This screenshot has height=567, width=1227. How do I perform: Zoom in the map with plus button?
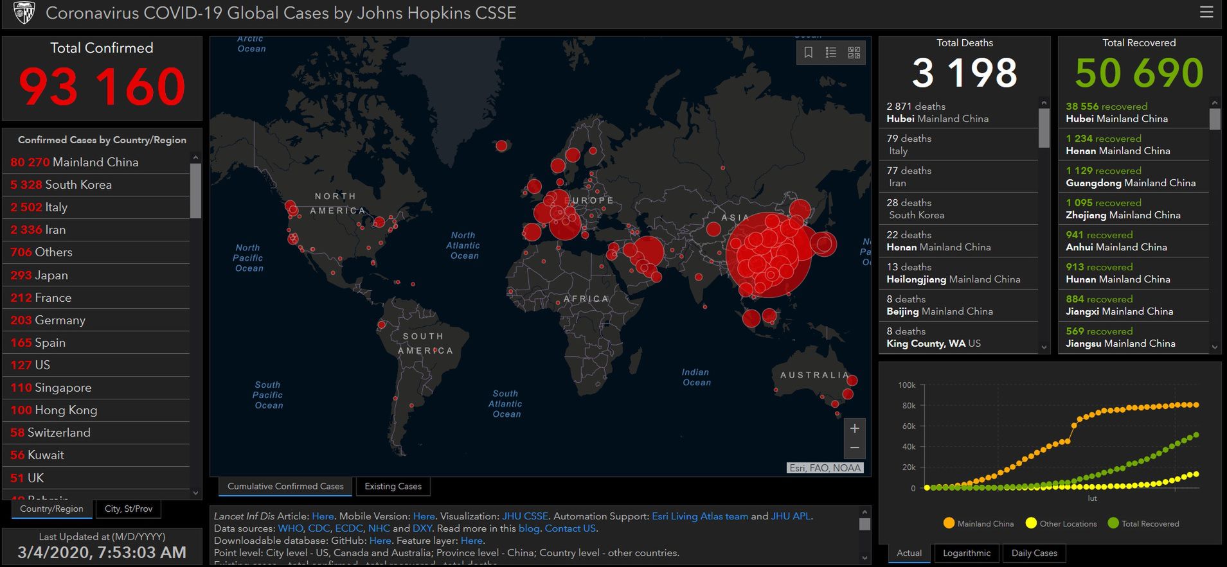click(x=855, y=428)
